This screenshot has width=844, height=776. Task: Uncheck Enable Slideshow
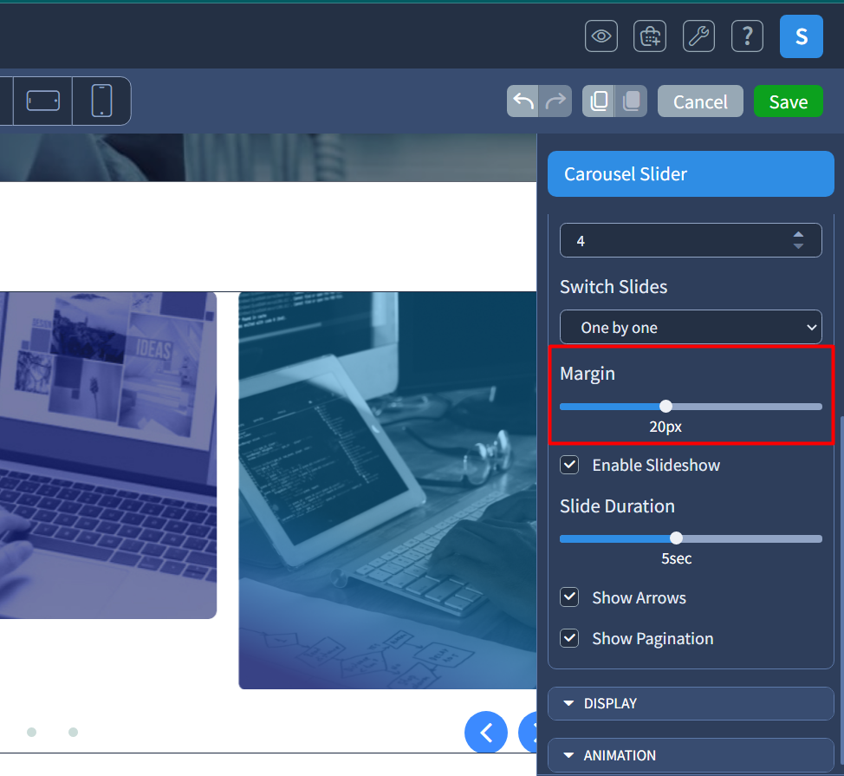point(569,465)
